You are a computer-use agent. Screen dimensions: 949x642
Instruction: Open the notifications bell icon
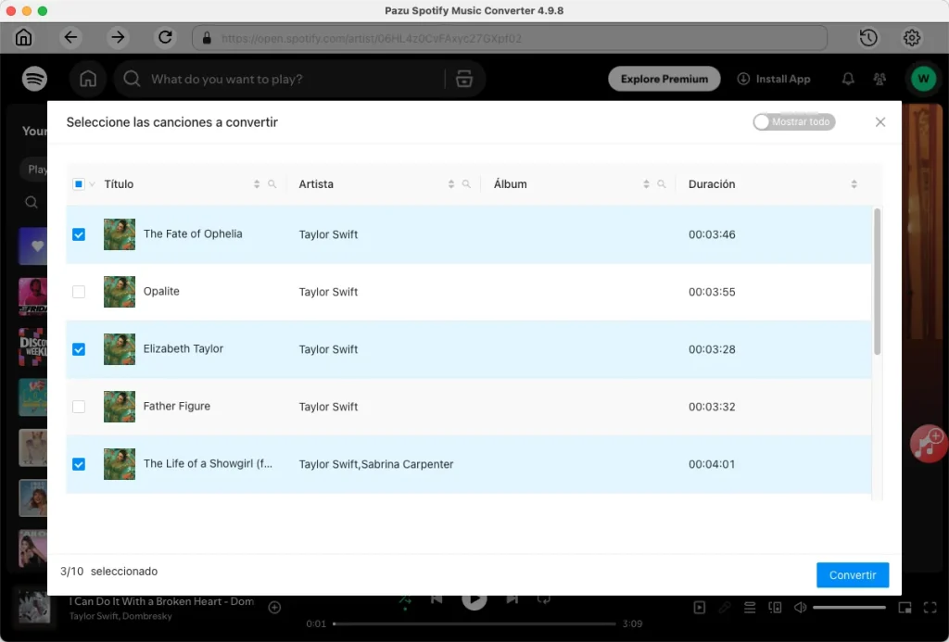(x=847, y=79)
